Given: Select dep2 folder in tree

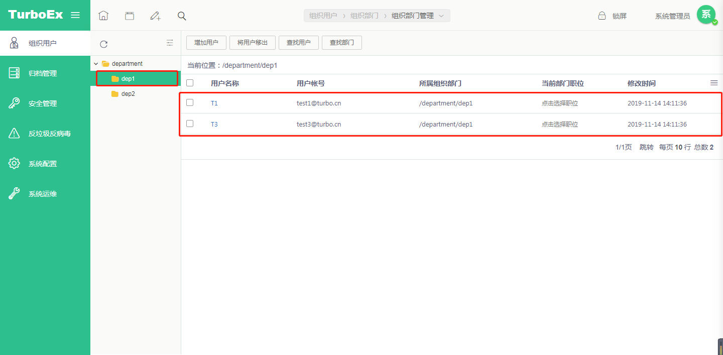Looking at the screenshot, I should pyautogui.click(x=128, y=94).
